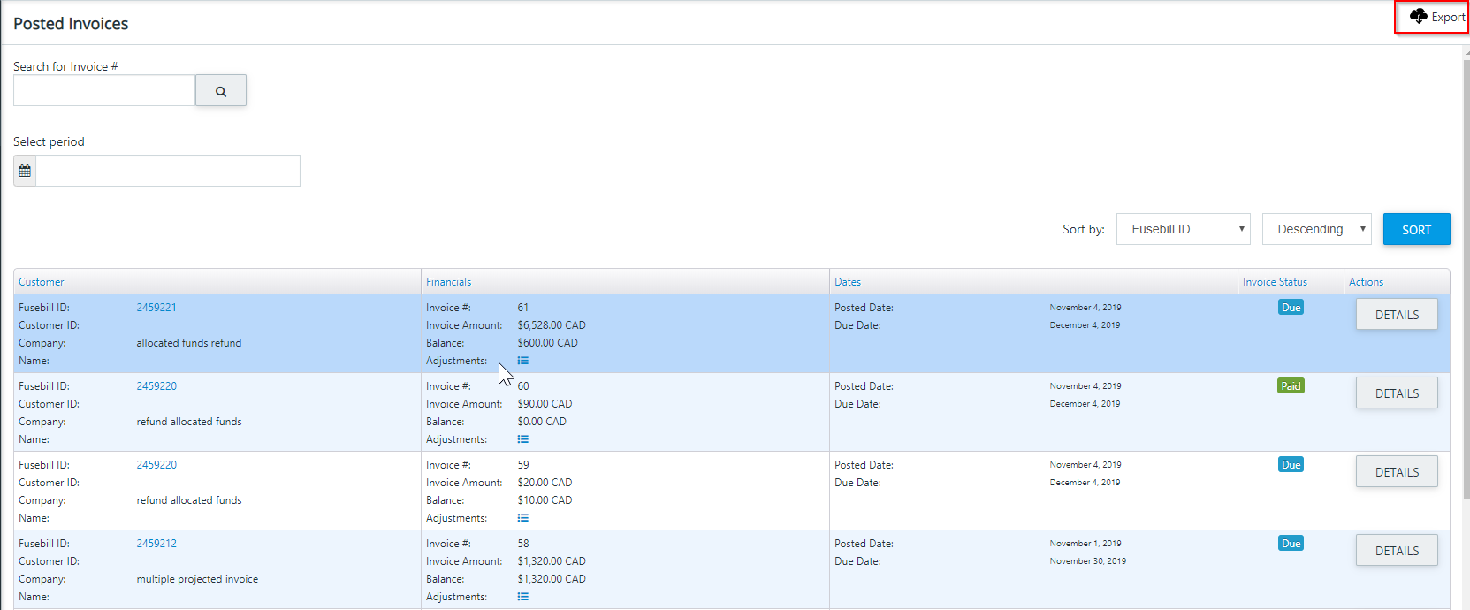
Task: Open the calendar icon for Select period
Action: 25,171
